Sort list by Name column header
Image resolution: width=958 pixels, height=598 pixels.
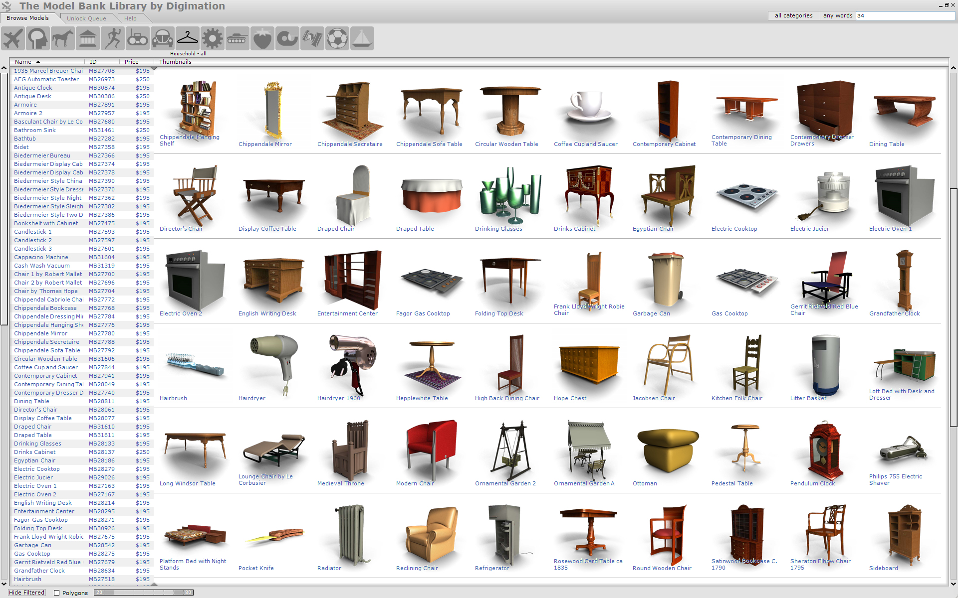[47, 62]
